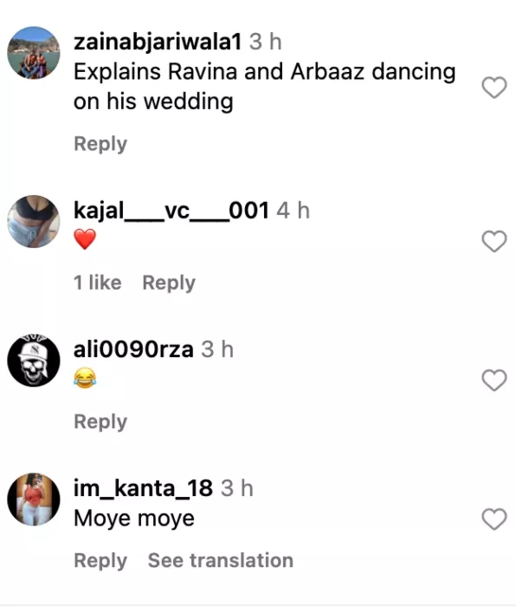This screenshot has width=516, height=607.
Task: Select the red heart emoji comment
Action: click(85, 238)
